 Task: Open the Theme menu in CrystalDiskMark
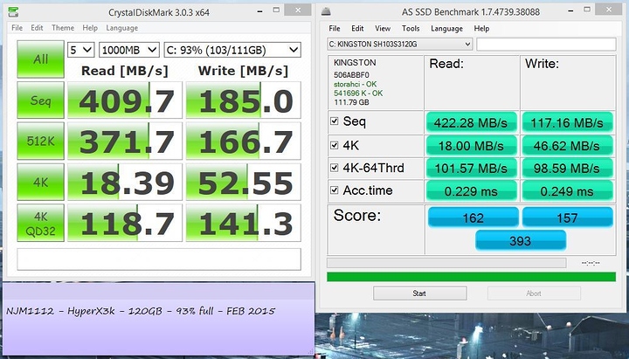tap(63, 28)
